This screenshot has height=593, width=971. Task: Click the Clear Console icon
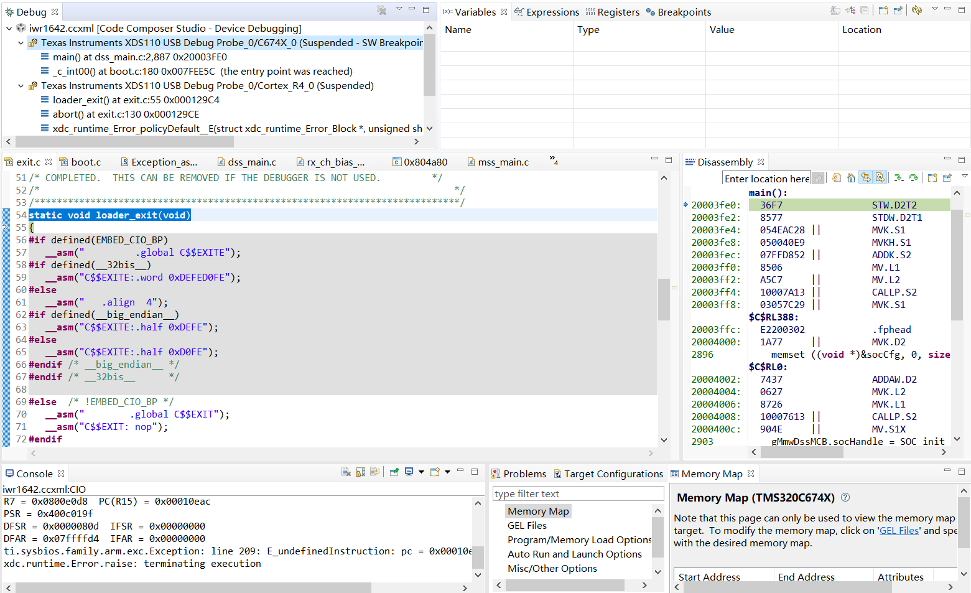pos(346,472)
